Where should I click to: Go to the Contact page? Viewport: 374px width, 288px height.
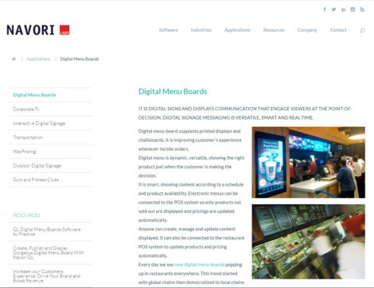tap(338, 30)
